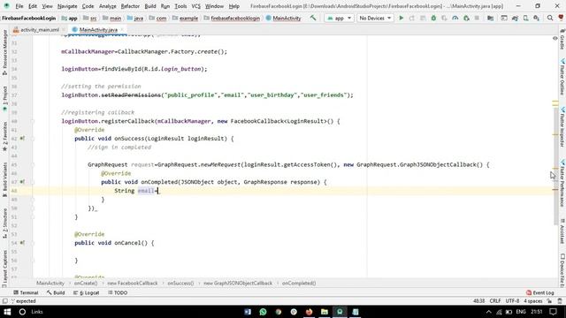Click Android Studio taskbar icon
The height and width of the screenshot is (318, 566).
[340, 312]
